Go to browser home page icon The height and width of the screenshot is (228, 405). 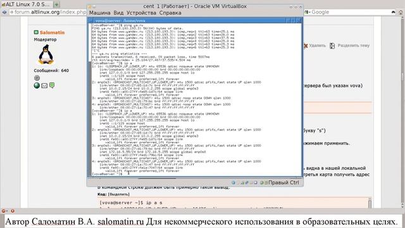pyautogui.click(x=401, y=12)
